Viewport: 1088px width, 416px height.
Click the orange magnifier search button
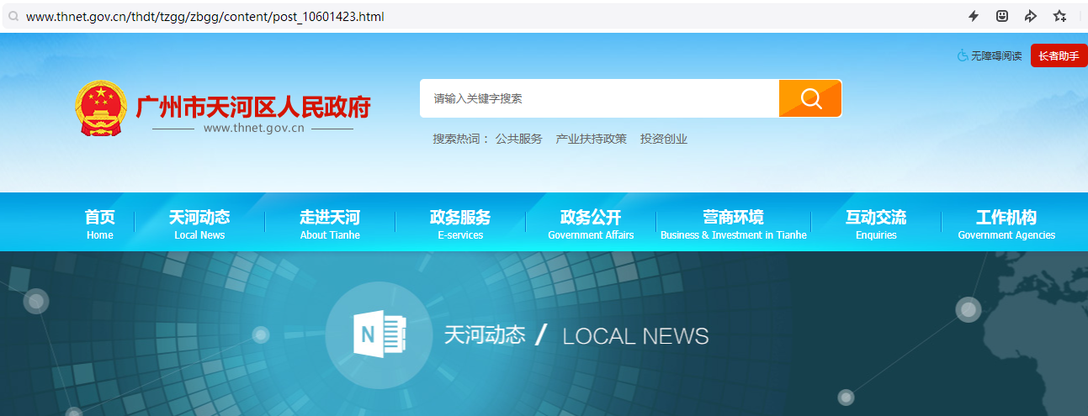(x=810, y=98)
